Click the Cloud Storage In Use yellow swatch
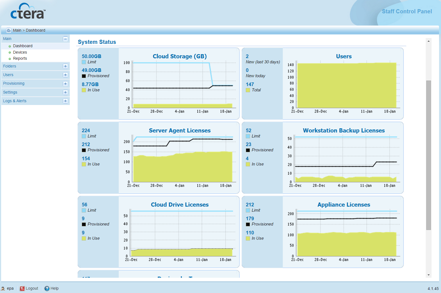Screen dimensions: 441x293 [84, 90]
